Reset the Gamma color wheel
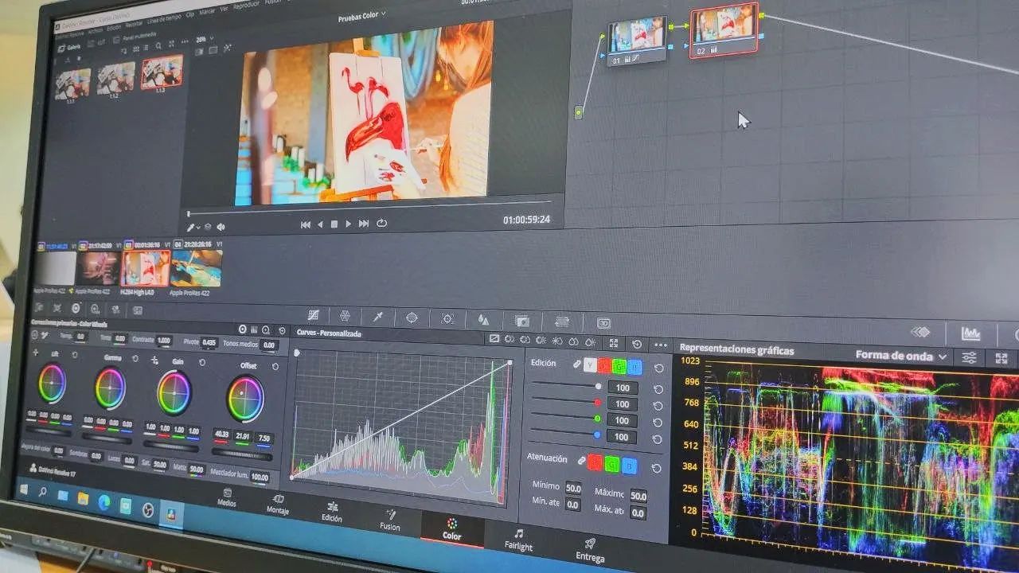 pos(135,358)
